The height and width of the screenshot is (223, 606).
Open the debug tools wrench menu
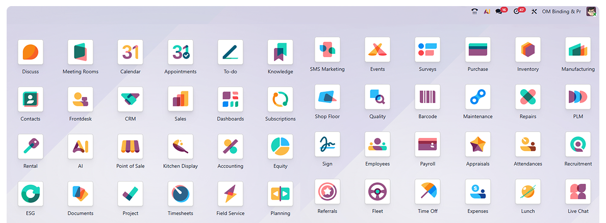click(x=534, y=12)
